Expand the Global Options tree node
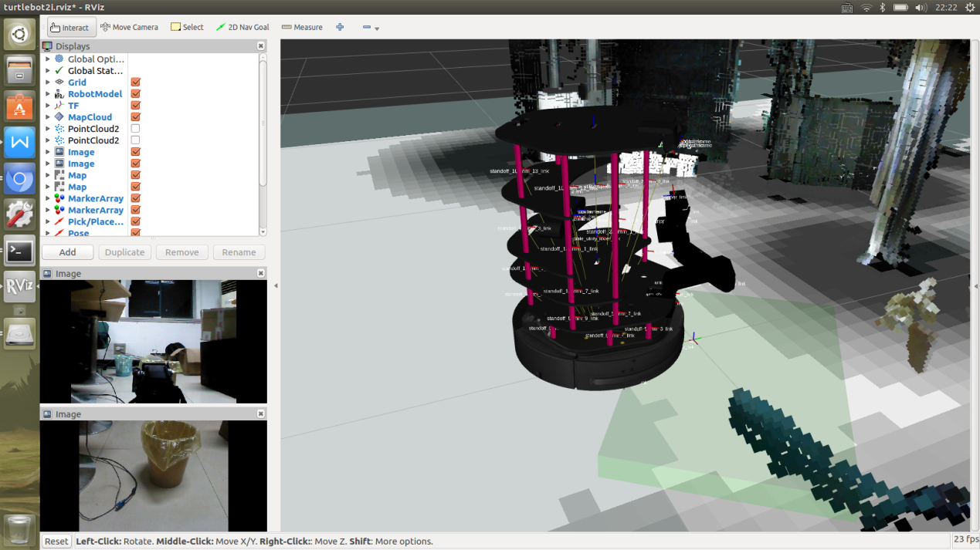980x550 pixels. [47, 59]
